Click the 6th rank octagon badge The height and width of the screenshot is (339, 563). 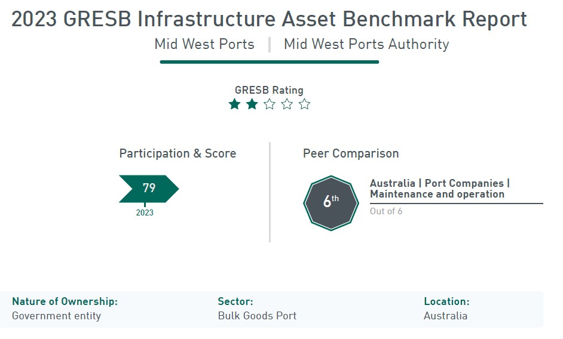[331, 203]
